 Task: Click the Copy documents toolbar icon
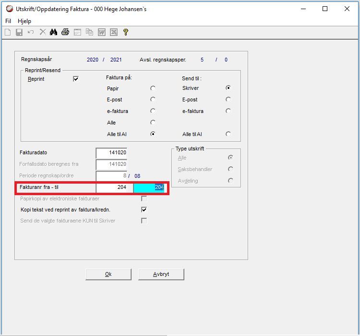point(89,32)
